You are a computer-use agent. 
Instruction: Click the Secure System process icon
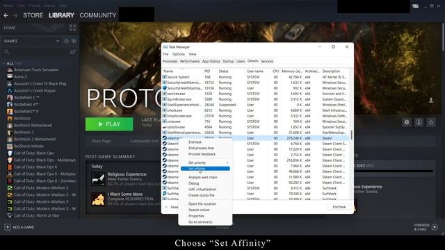coord(164,77)
